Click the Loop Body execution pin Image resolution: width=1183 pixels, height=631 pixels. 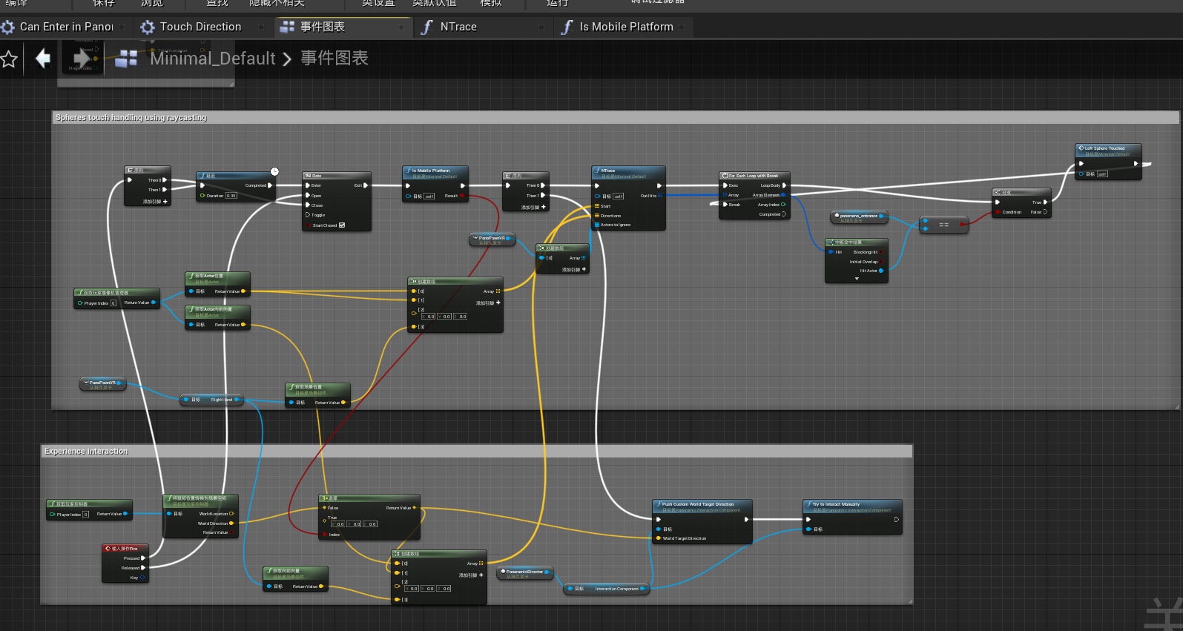tap(784, 185)
